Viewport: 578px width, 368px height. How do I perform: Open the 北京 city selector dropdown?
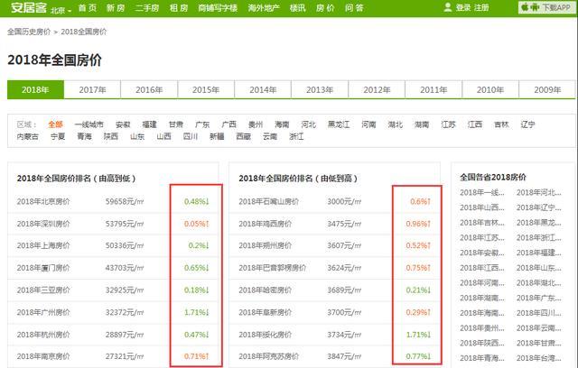click(x=61, y=10)
